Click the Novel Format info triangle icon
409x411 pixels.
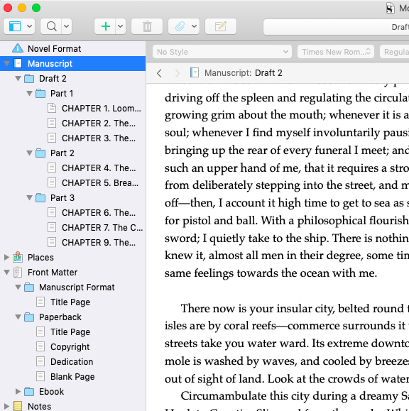pyautogui.click(x=18, y=48)
